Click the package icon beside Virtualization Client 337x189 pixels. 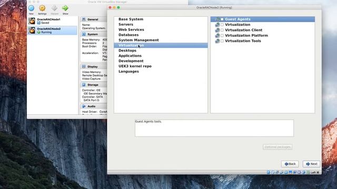(x=217, y=30)
